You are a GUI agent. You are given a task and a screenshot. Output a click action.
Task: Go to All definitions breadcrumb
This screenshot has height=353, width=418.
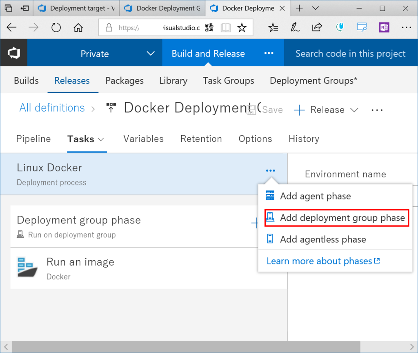tap(52, 108)
